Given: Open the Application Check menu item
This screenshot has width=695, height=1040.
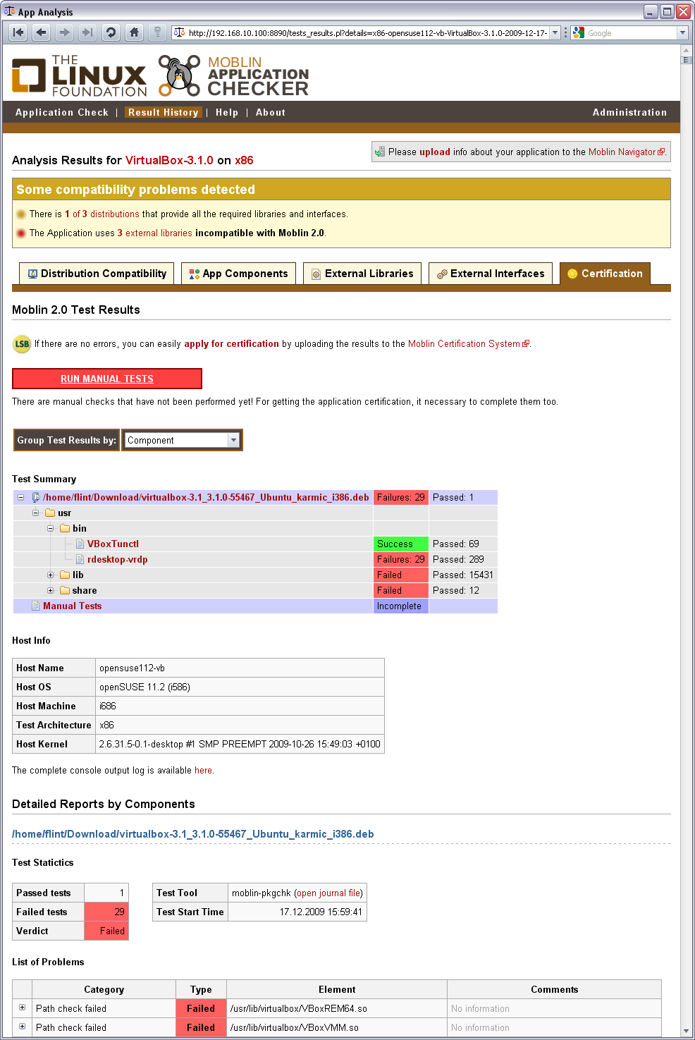Looking at the screenshot, I should pyautogui.click(x=62, y=112).
